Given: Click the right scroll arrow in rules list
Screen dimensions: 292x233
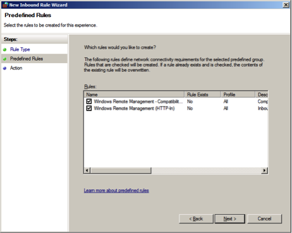Looking at the screenshot, I should pyautogui.click(x=264, y=170).
